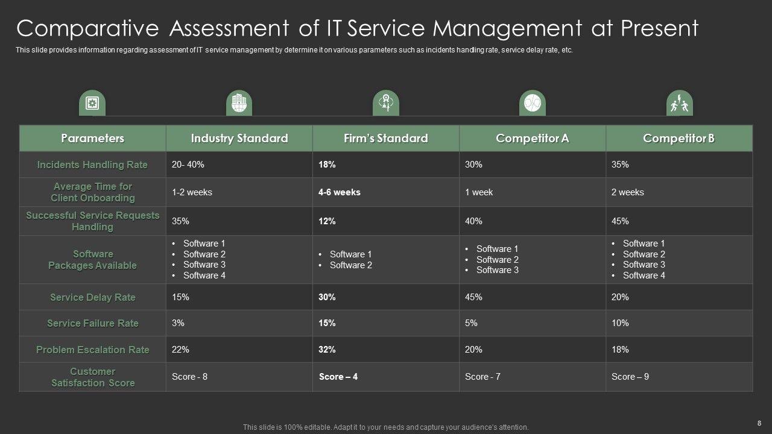Select the Competitor B column header
Viewport: 772px width, 434px height.
coord(679,139)
